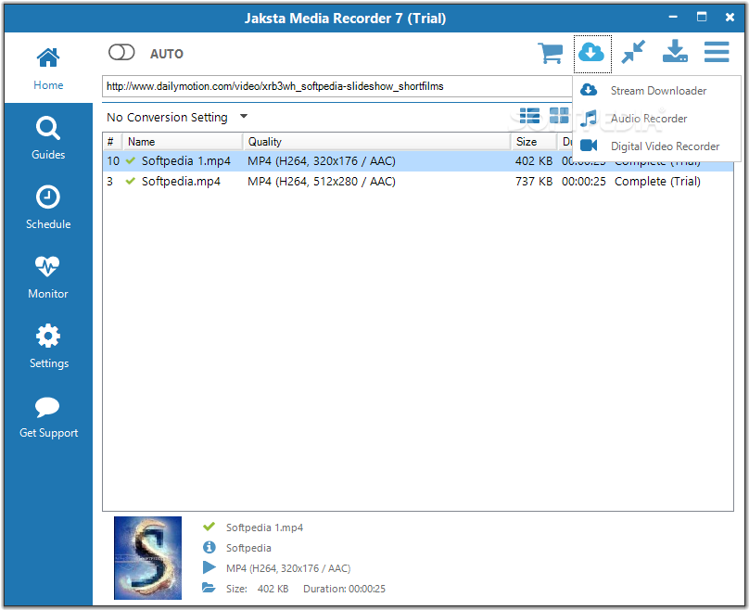
Task: Click the green checkmark of Softpedia.mp4
Action: click(x=131, y=181)
